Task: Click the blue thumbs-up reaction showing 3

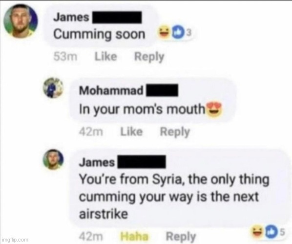Action: click(x=176, y=33)
